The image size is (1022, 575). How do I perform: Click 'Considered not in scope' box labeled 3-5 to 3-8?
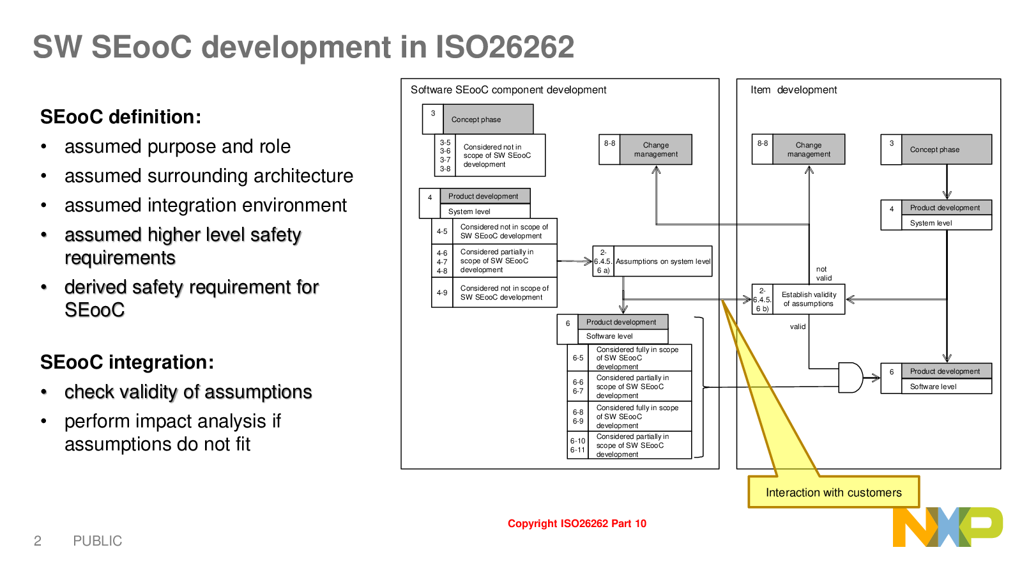490,155
